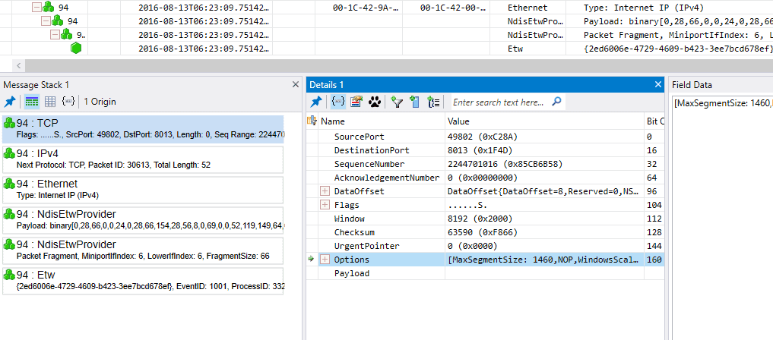Select the Payload field row
773x340 pixels.
pyautogui.click(x=485, y=273)
